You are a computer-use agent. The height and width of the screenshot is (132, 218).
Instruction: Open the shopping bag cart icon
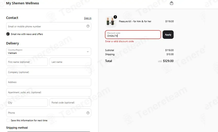[172, 3]
